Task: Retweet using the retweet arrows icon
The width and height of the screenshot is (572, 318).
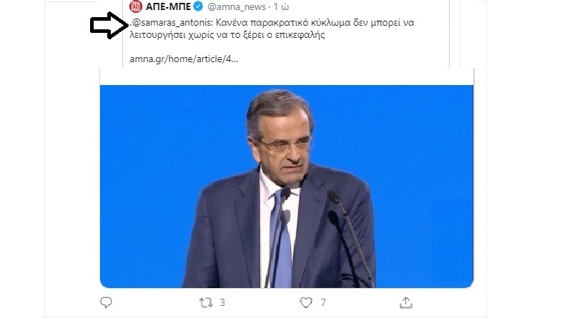Action: [206, 302]
